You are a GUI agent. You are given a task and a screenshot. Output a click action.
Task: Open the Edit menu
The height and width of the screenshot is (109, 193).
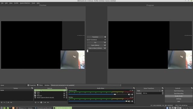[6, 3]
